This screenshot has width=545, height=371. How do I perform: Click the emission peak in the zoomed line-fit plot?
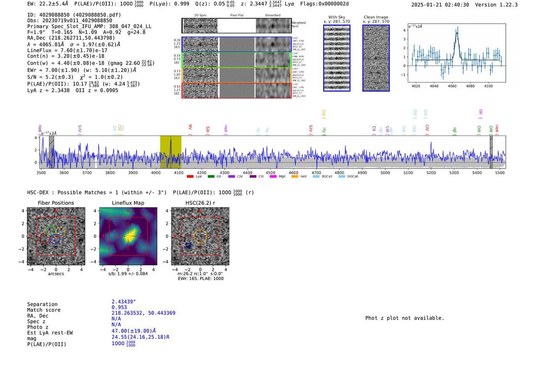coord(457,33)
